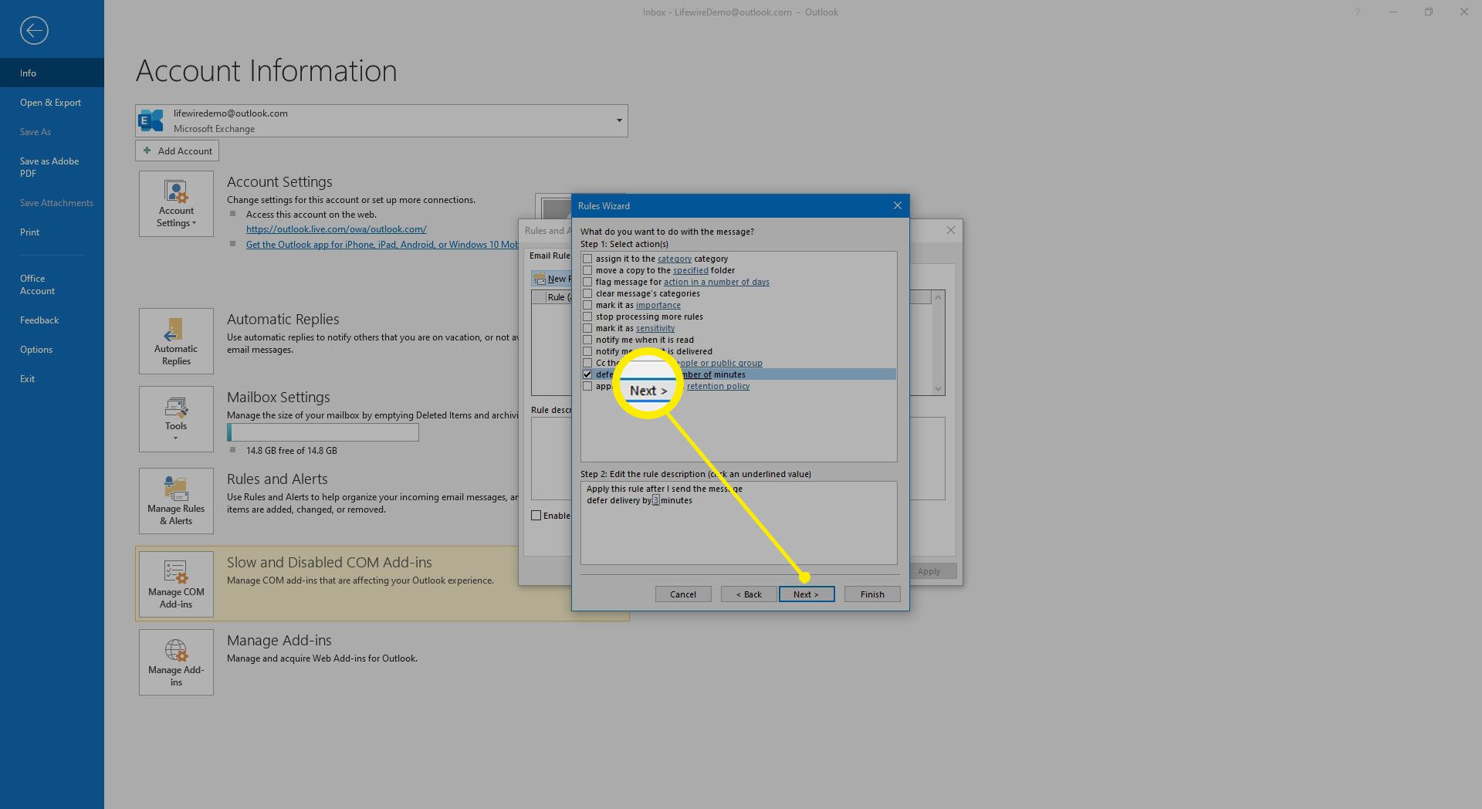Click the Back button in Rules Wizard
This screenshot has width=1482, height=809.
749,594
